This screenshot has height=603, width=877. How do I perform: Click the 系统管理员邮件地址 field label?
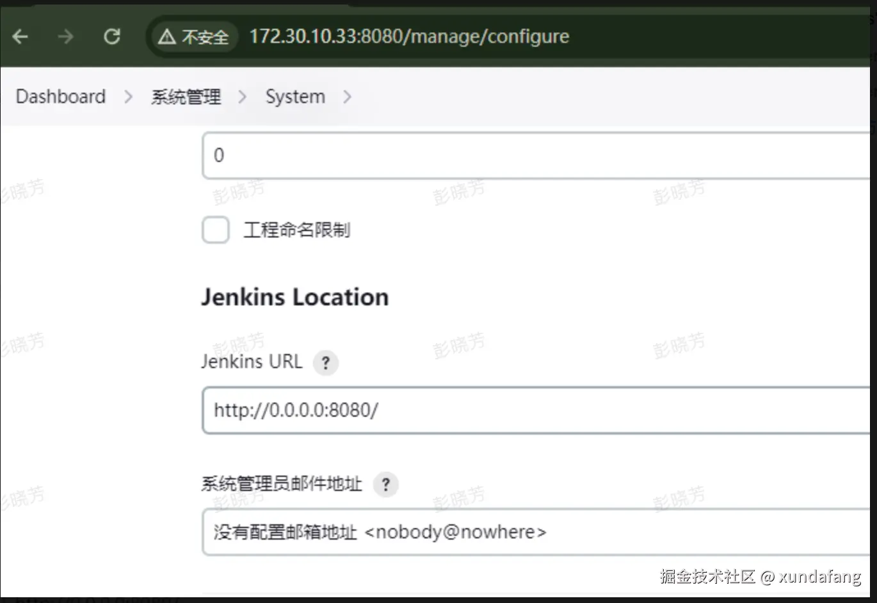tap(282, 483)
